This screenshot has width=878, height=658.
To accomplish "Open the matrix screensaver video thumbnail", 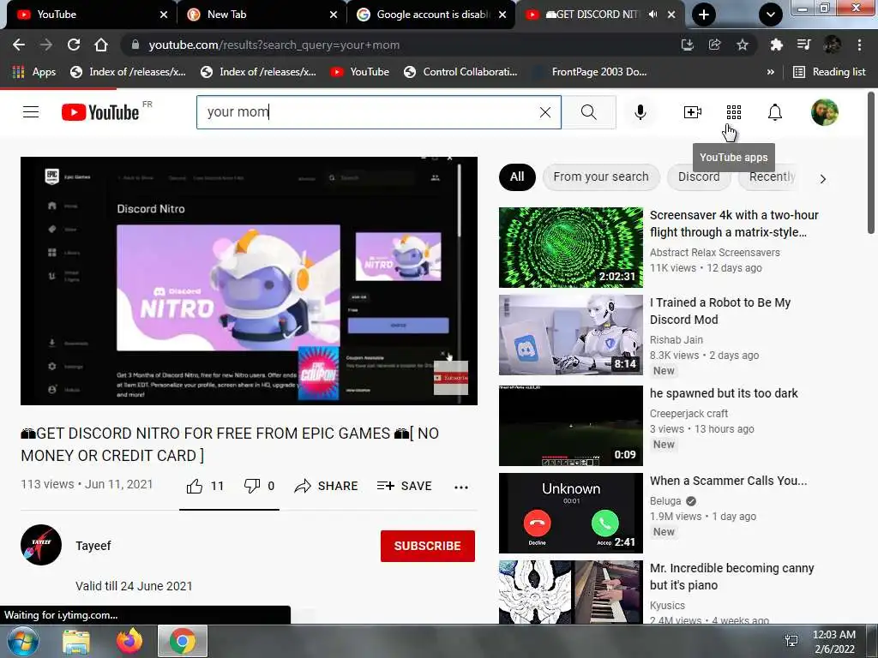I will [570, 248].
